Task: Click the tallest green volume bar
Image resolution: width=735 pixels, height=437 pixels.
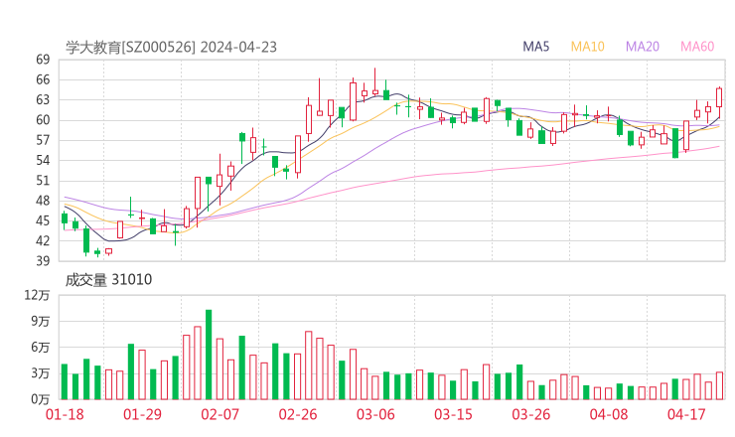Action: 209,355
